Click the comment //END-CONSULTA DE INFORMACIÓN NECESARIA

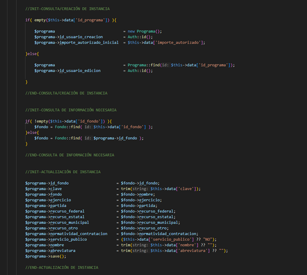(70, 155)
